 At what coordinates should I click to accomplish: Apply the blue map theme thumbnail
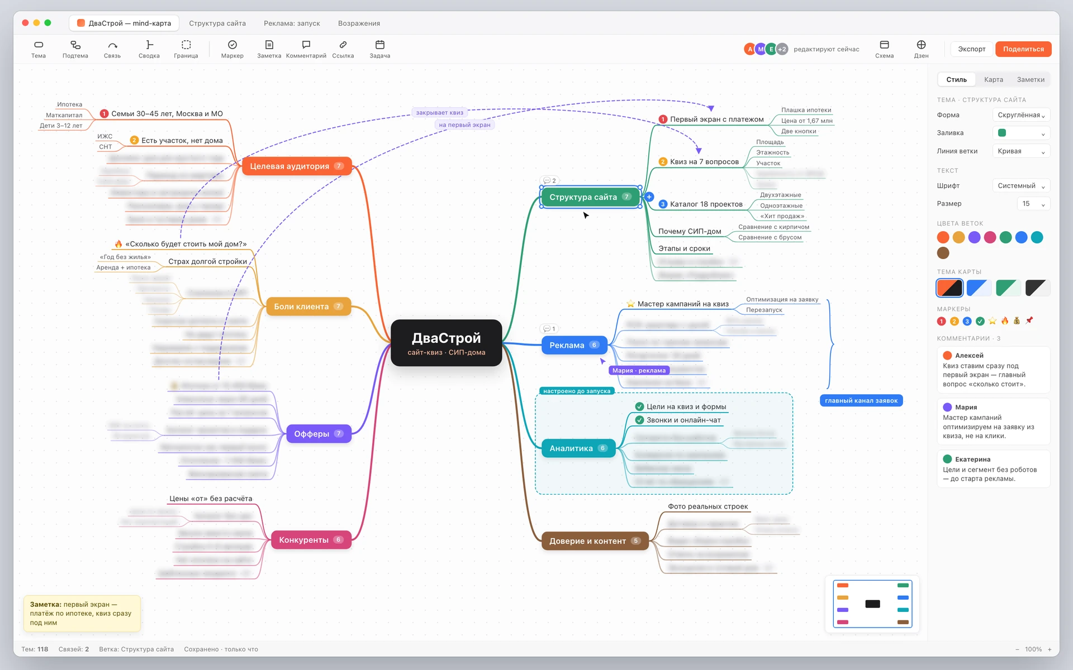[979, 288]
